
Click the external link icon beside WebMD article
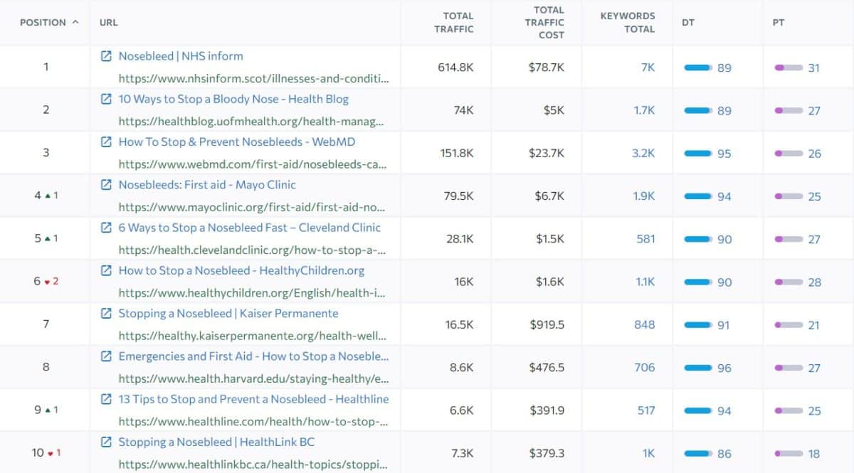pyautogui.click(x=106, y=142)
